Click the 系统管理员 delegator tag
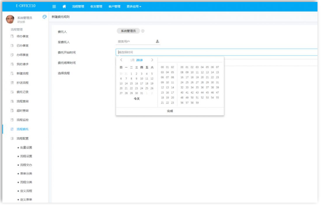The image size is (323, 207). pos(128,31)
